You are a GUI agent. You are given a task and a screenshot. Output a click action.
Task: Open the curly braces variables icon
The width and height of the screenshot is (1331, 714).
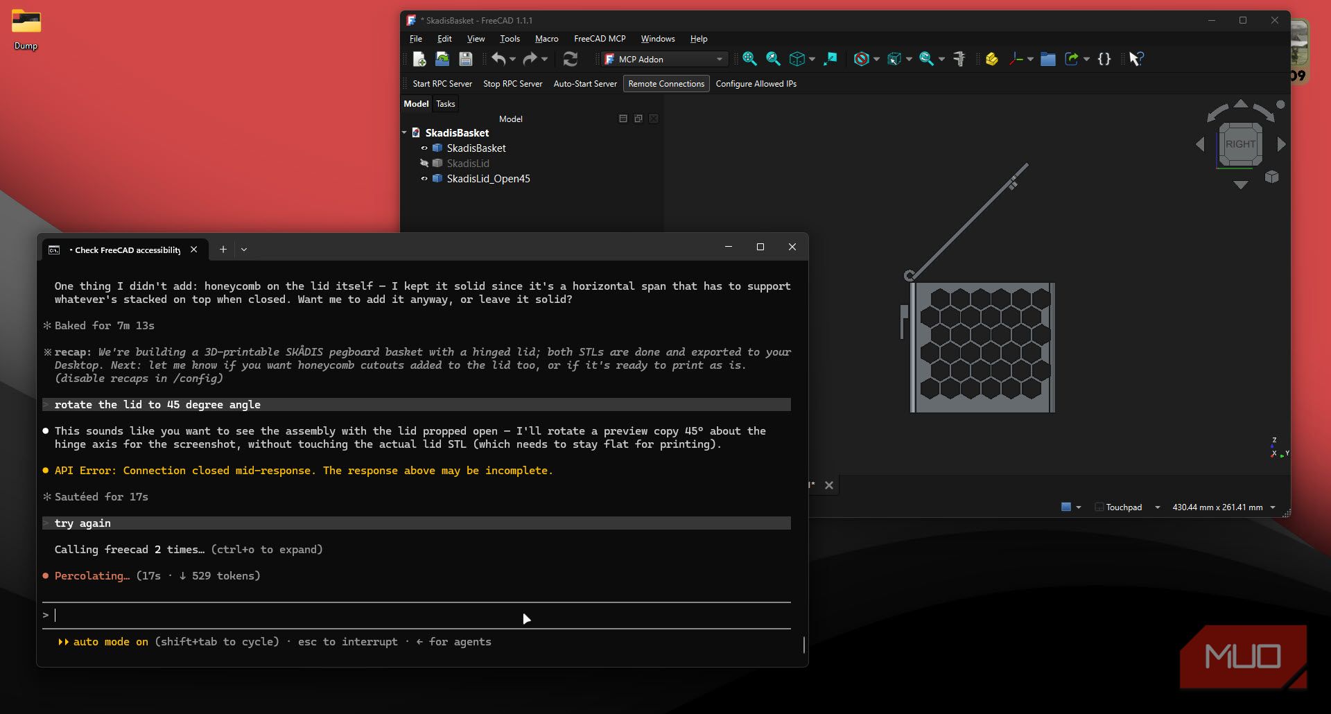tap(1104, 60)
